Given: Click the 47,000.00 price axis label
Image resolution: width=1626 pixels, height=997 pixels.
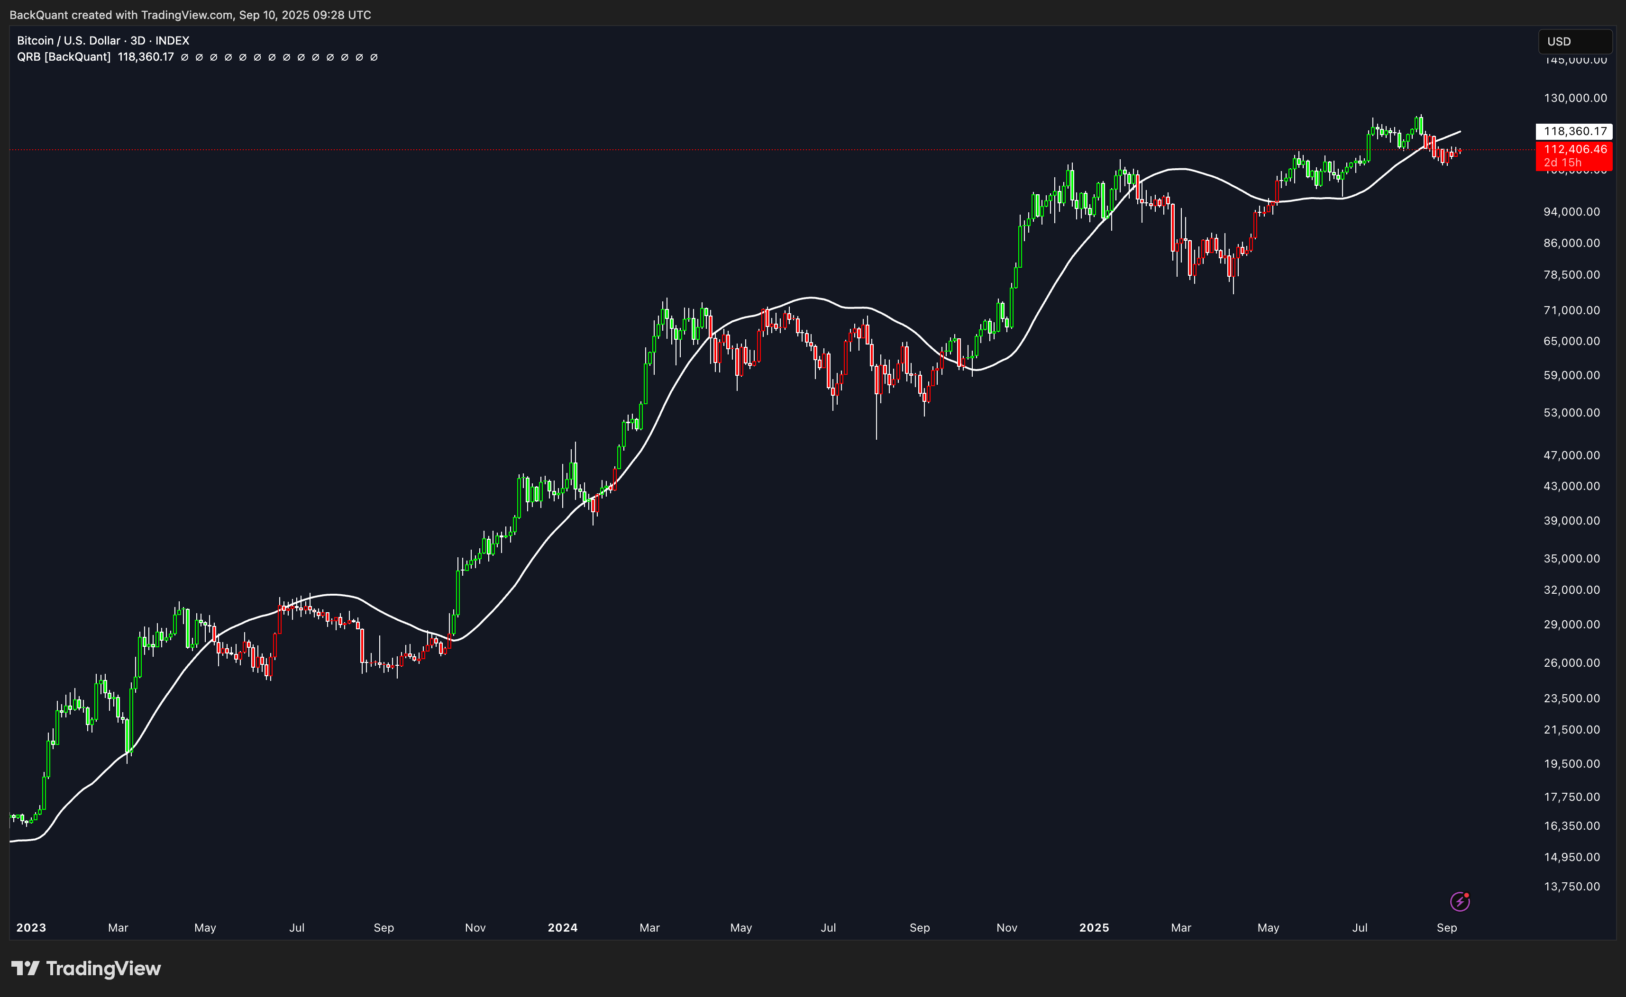Looking at the screenshot, I should (x=1571, y=456).
